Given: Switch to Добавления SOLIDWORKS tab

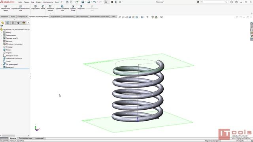Looking at the screenshot, I should (x=99, y=17).
